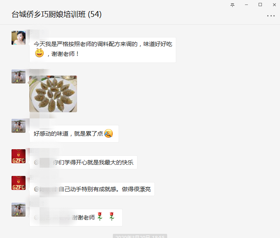Click the grinning emoji in first message
This screenshot has height=238, width=280.
click(x=39, y=53)
